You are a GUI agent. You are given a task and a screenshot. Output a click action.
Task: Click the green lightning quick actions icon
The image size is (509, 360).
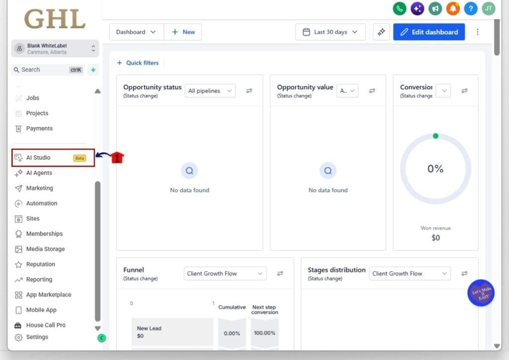[93, 70]
